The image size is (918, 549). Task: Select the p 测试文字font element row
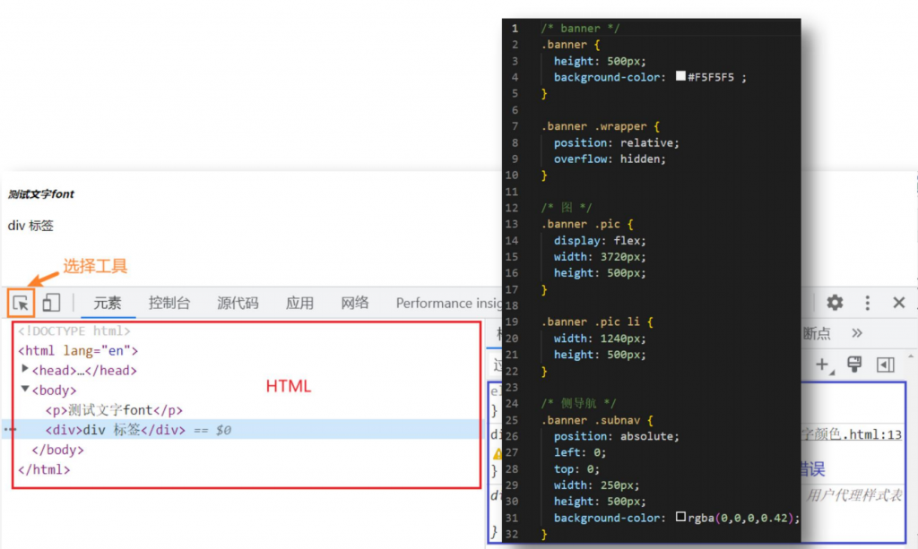coord(114,410)
